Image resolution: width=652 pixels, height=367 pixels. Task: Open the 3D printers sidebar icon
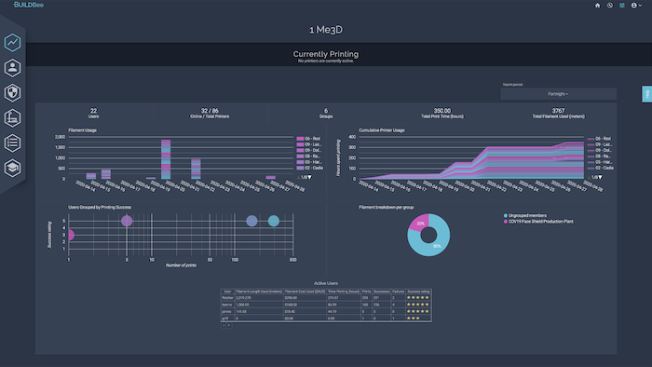tap(12, 118)
